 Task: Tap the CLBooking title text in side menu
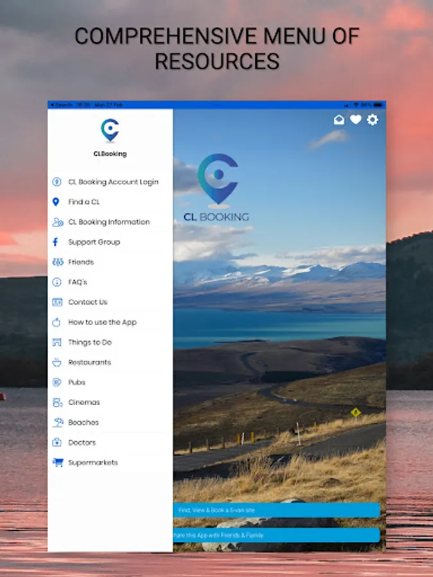coord(110,154)
